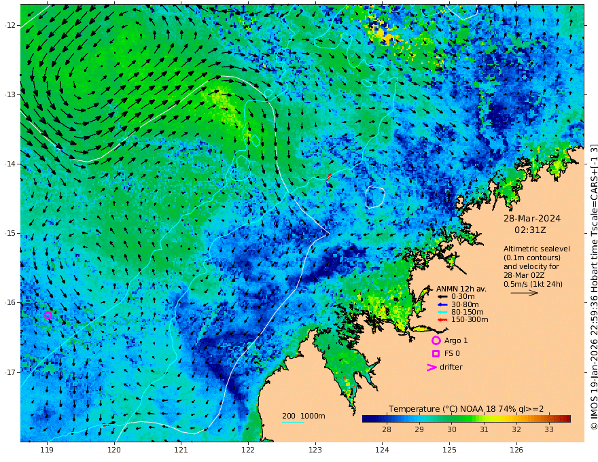The height and width of the screenshot is (462, 598).
Task: Click the FS 0 legend square icon
Action: coord(436,354)
